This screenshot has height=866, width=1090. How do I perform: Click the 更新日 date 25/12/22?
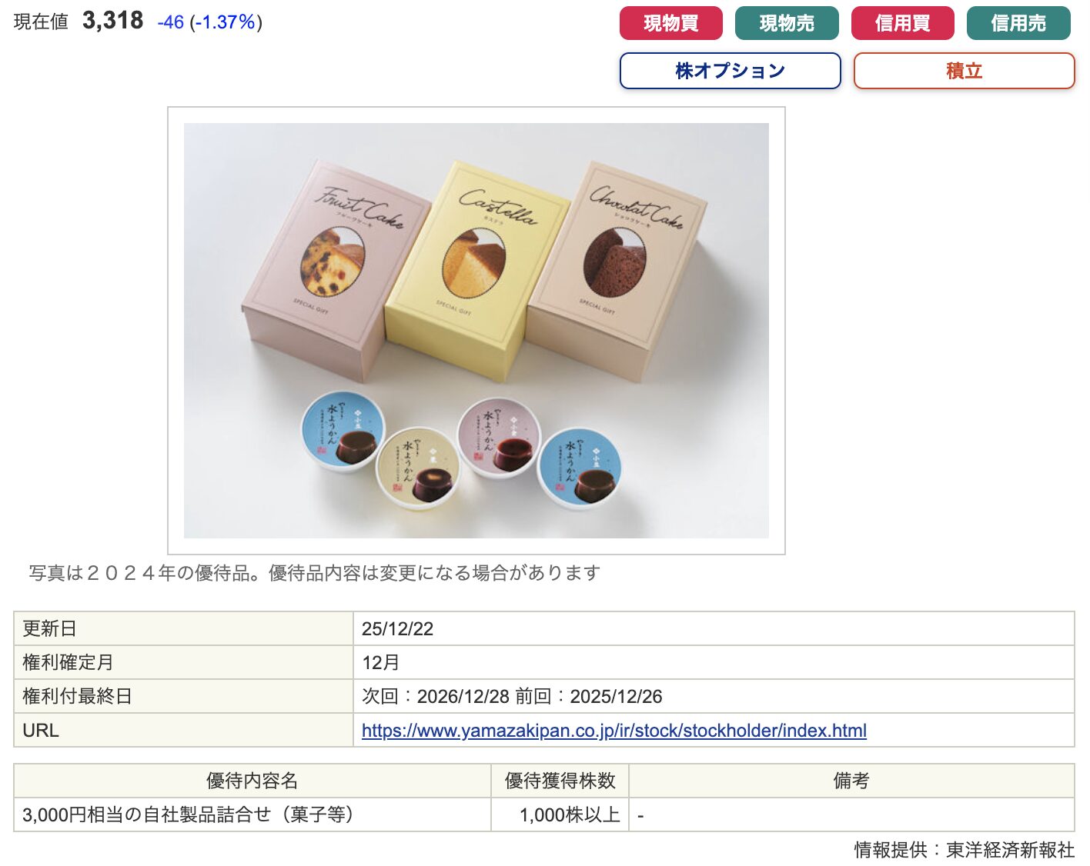click(398, 628)
